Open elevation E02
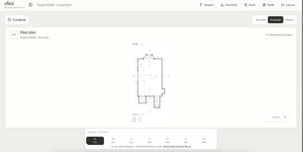303x152 pixels. click(x=131, y=141)
